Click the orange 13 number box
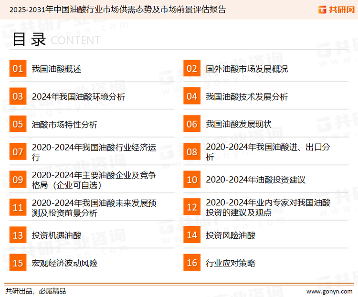This screenshot has height=297, width=358. click(x=18, y=235)
